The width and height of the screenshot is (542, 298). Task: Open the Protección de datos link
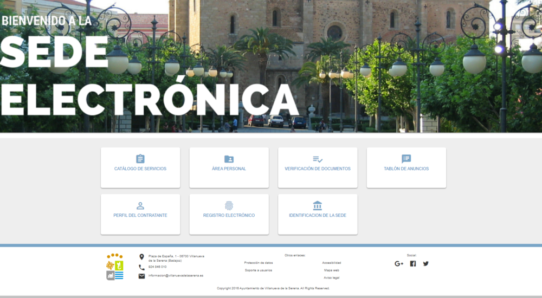click(259, 263)
